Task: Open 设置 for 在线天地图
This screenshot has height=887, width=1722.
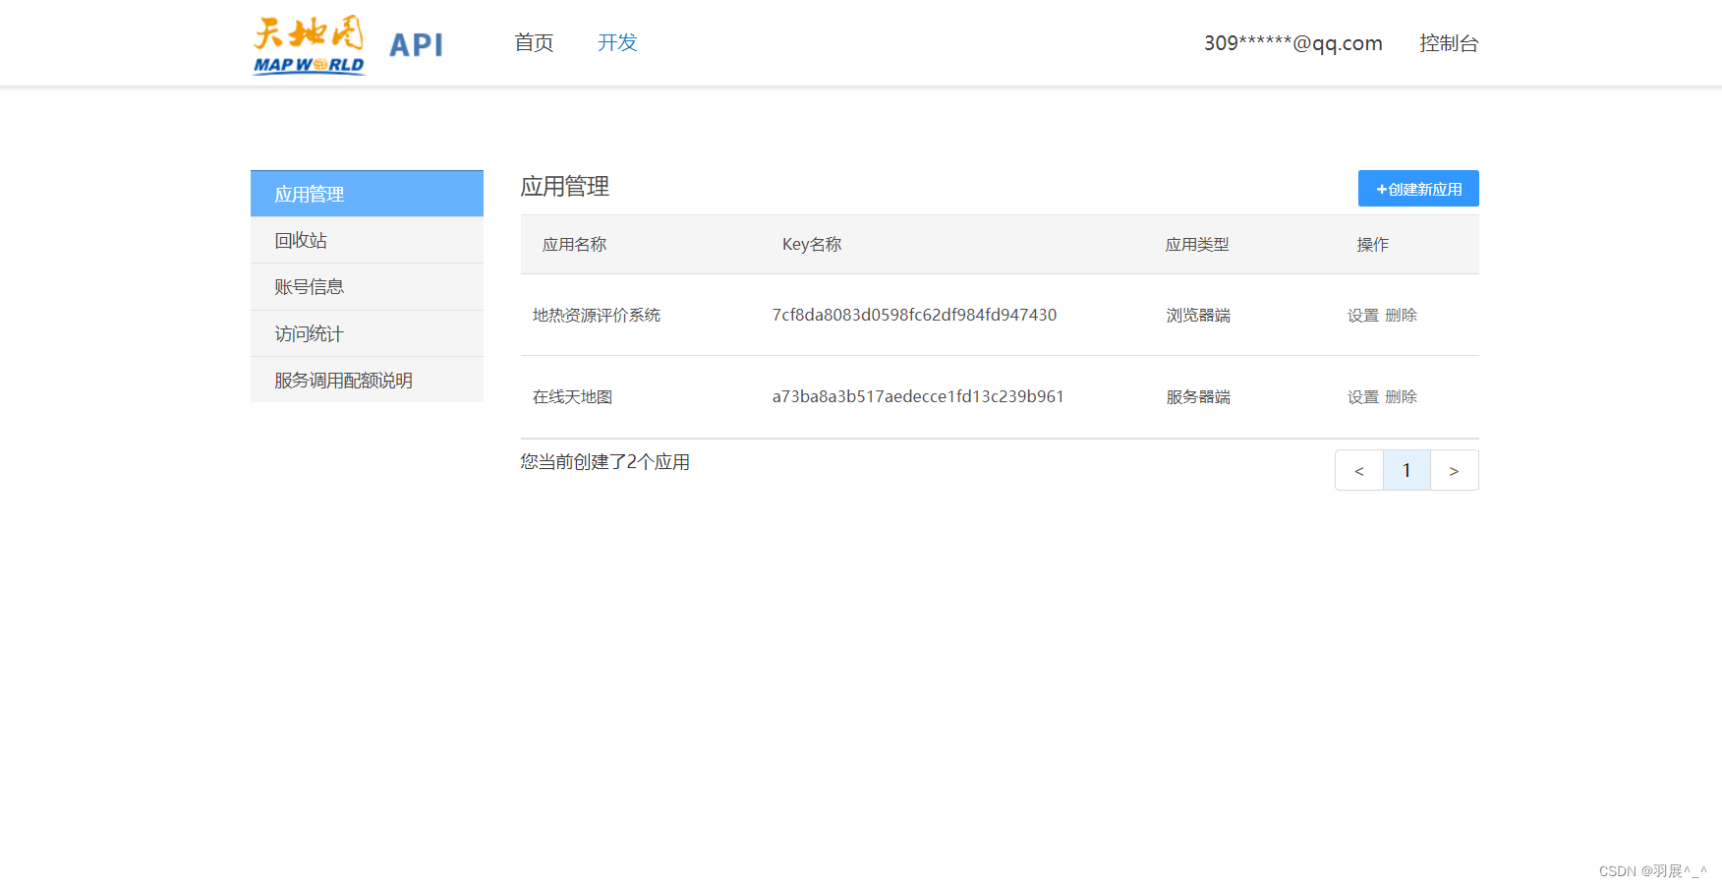Action: tap(1363, 396)
